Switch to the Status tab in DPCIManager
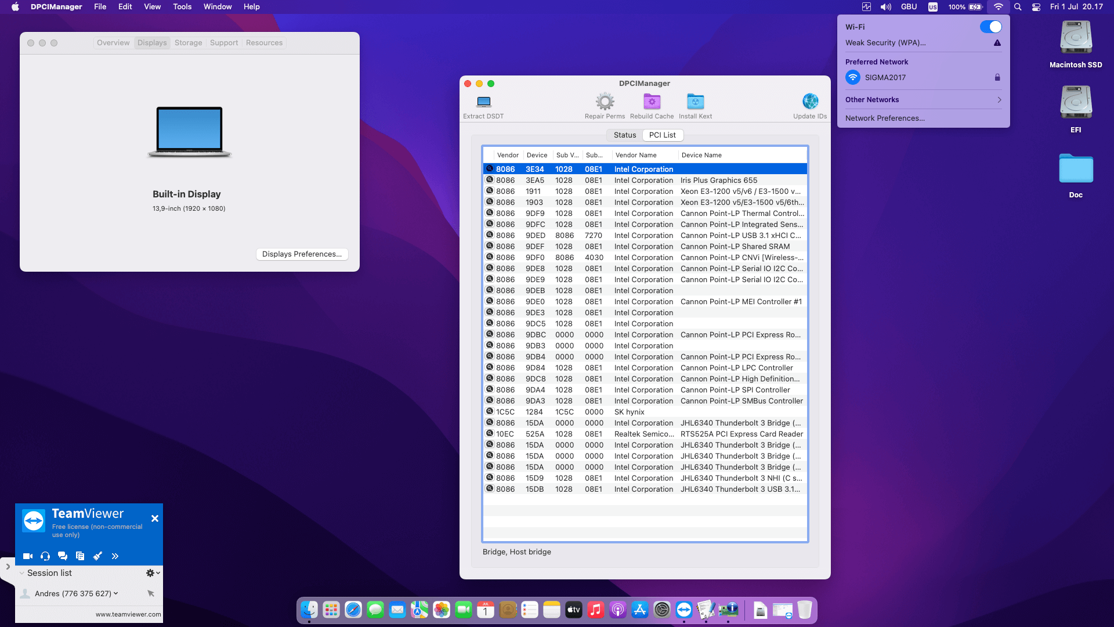The image size is (1114, 627). coord(625,135)
